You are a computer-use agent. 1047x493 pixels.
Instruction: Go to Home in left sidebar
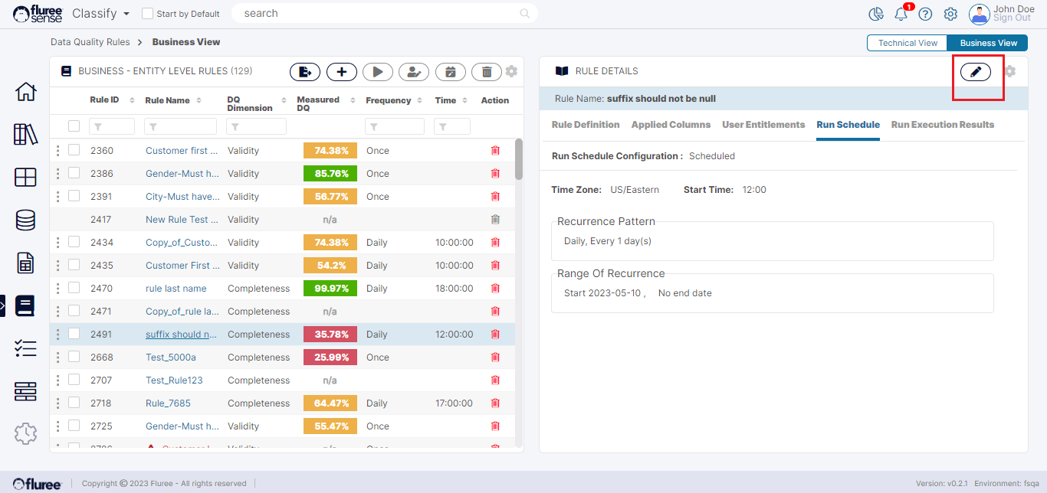coord(25,92)
